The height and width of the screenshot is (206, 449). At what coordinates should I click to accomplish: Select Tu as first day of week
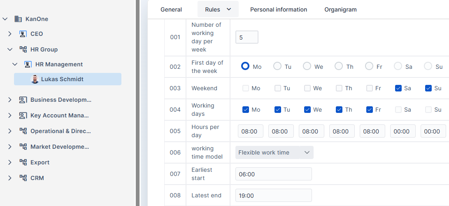[x=278, y=66]
